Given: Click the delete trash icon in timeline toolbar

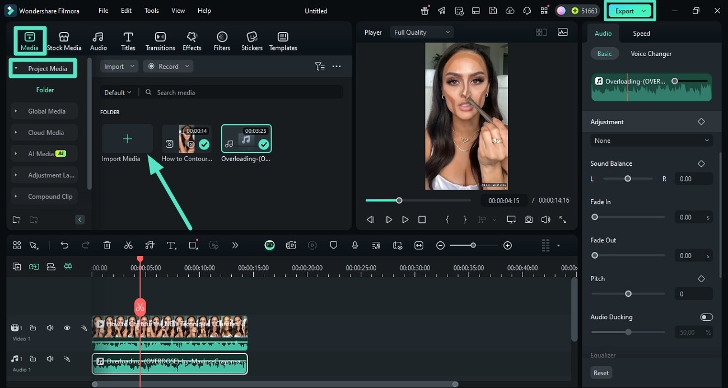Looking at the screenshot, I should (x=107, y=245).
